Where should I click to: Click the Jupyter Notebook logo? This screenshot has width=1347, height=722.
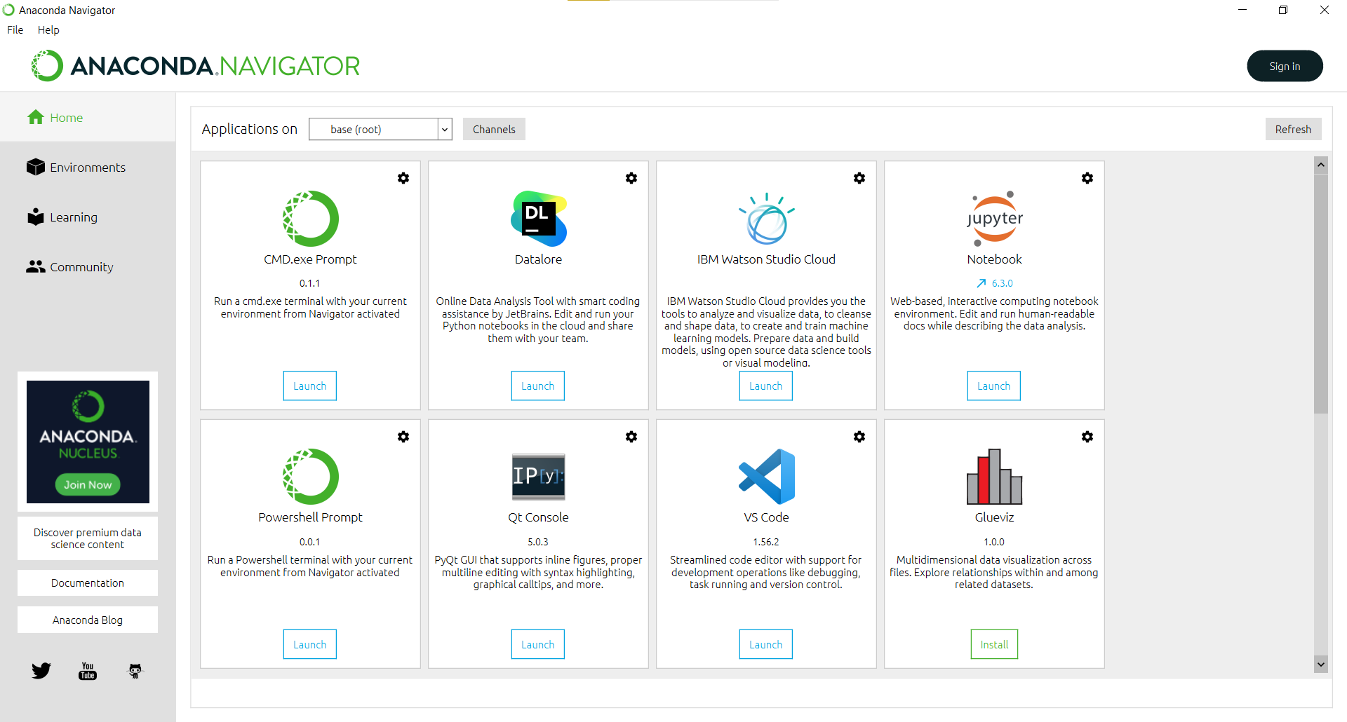click(x=994, y=218)
